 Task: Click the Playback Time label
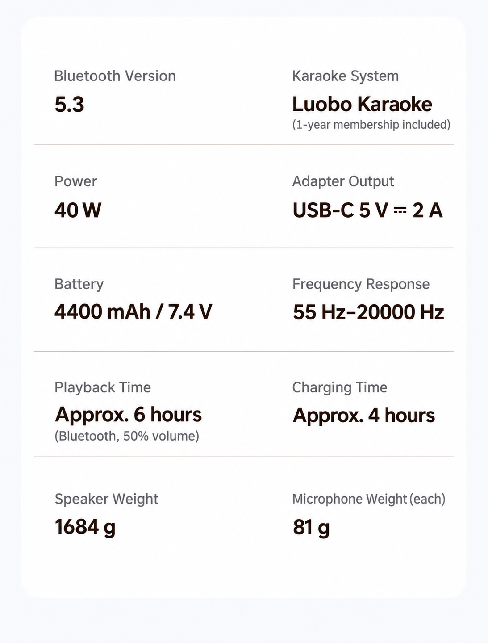[102, 387]
